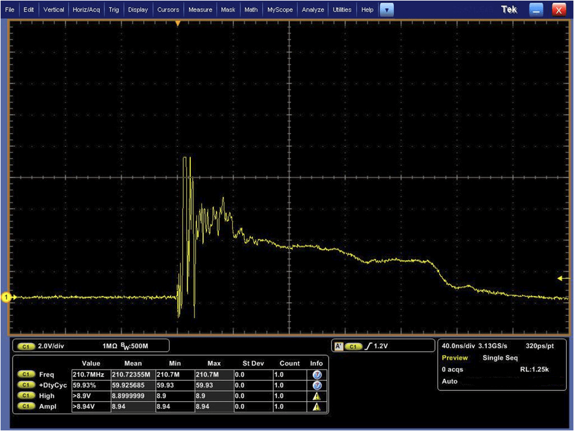574x431 pixels.
Task: Click the C1 badge beside 2.0V/div
Action: tap(26, 346)
